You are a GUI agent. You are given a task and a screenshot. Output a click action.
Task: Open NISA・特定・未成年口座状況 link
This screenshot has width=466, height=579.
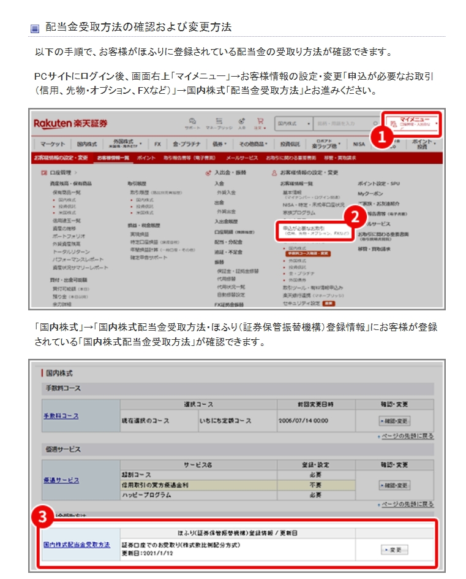pyautogui.click(x=314, y=205)
